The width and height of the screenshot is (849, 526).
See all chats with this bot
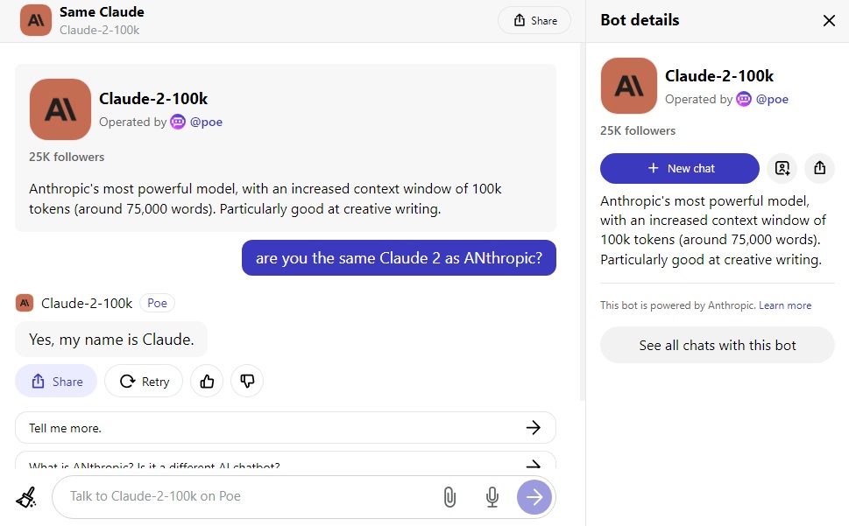coord(717,345)
